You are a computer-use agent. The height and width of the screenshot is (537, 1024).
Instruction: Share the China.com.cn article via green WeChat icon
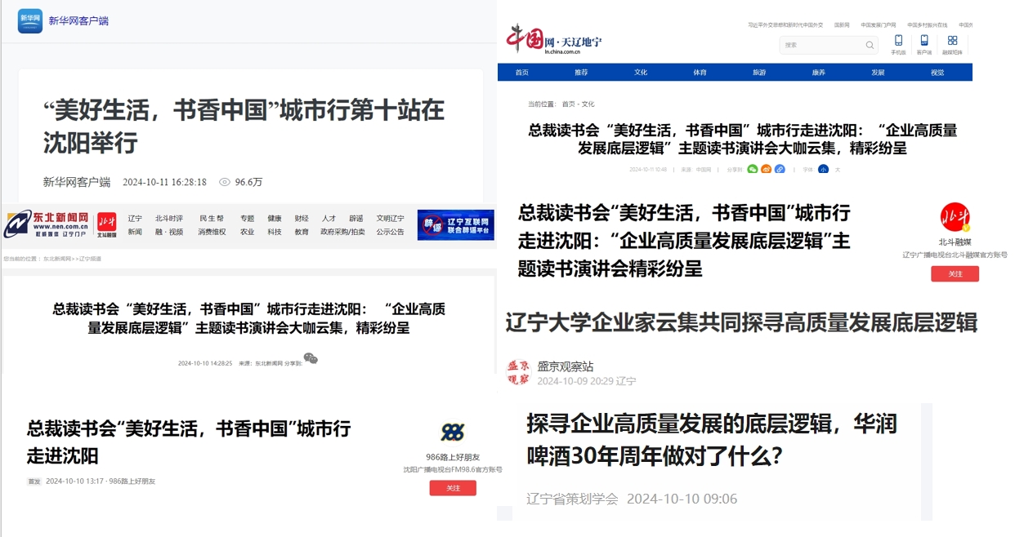click(x=753, y=170)
